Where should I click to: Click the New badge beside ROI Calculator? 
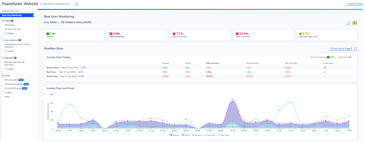21,80
